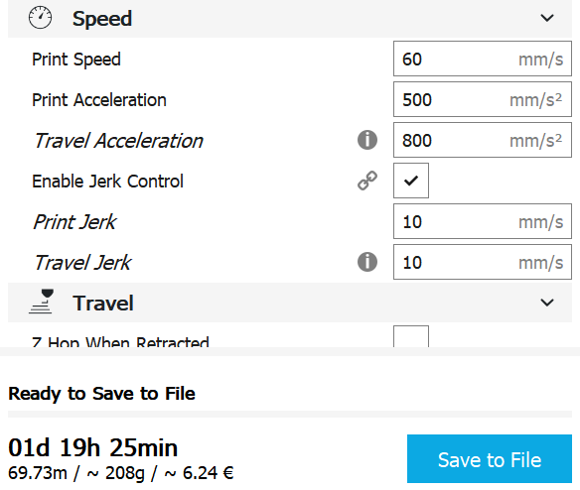This screenshot has width=580, height=490.
Task: Edit the Travel Acceleration value field
Action: [x=483, y=140]
